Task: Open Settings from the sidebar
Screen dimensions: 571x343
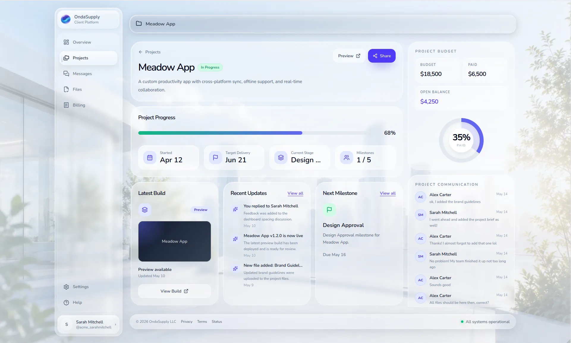Action: pos(89,287)
